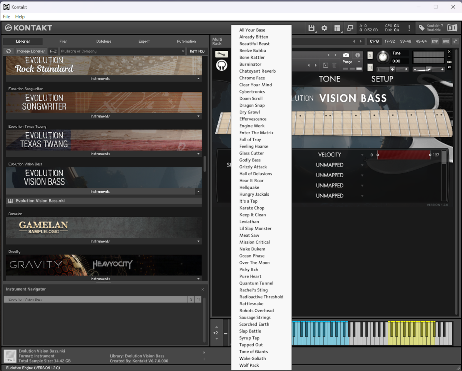Select the next snapshot with the right arrow
Screen dimensions: 462x371
[315, 65]
